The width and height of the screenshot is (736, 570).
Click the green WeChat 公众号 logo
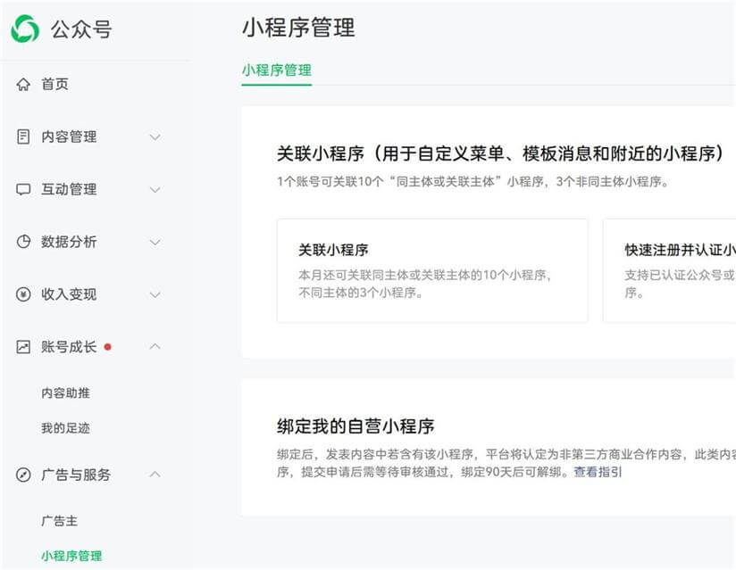(25, 29)
